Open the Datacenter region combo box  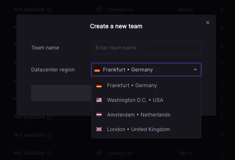coord(146,70)
